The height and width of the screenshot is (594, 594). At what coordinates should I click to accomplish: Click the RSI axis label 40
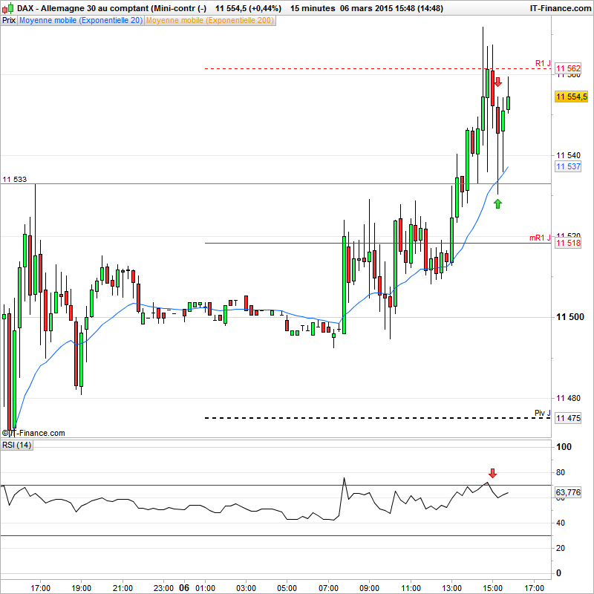561,523
